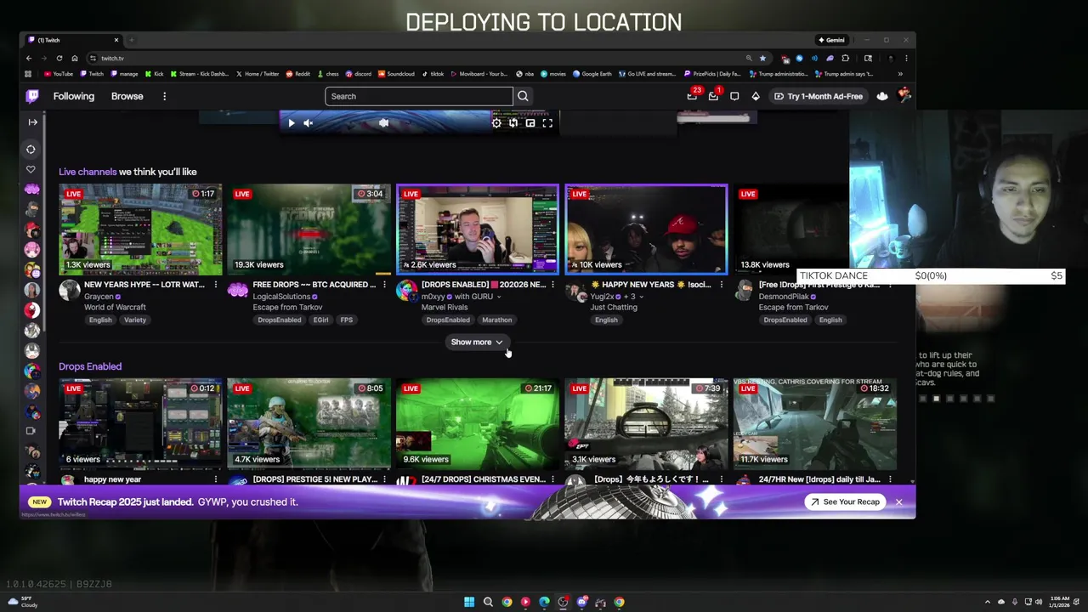Screen dimensions: 1088x612
Task: Open mini player settings gear
Action: (x=496, y=123)
